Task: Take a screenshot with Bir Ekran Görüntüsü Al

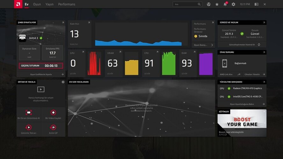Action: point(29,114)
